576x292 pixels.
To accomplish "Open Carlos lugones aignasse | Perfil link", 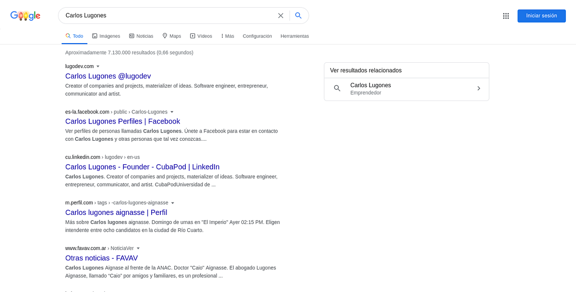I will (116, 212).
